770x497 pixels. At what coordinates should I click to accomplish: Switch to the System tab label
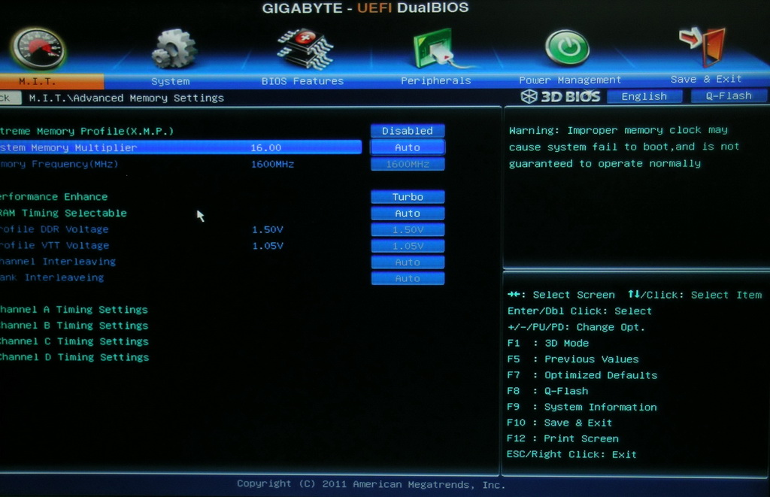click(x=170, y=81)
